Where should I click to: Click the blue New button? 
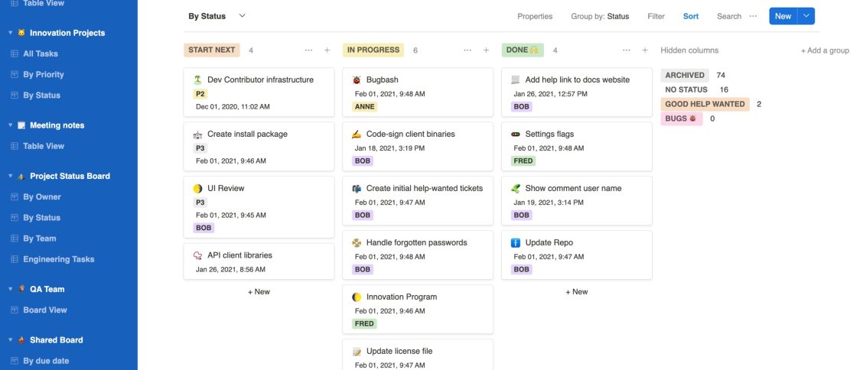[x=783, y=16]
